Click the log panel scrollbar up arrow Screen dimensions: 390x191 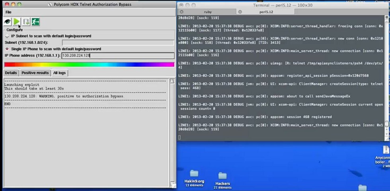(x=172, y=81)
